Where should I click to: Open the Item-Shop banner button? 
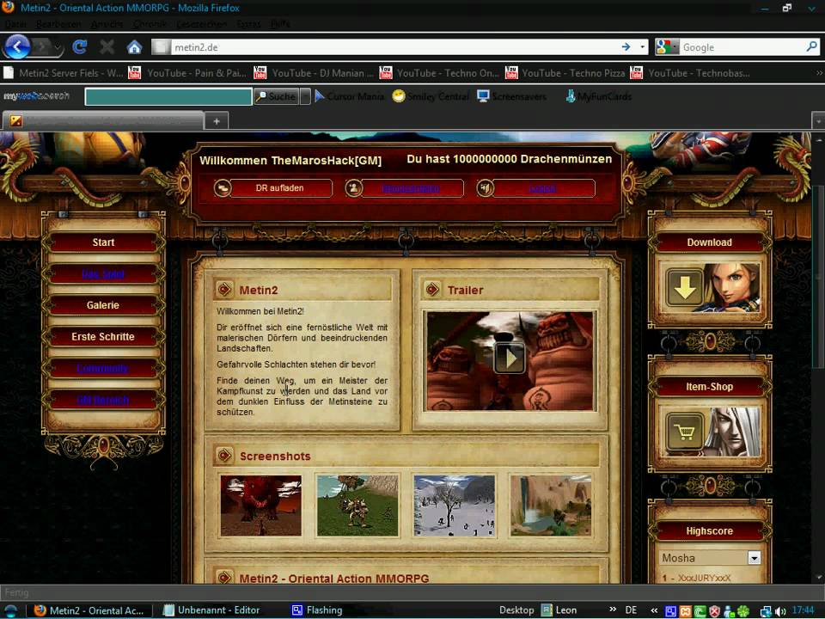(x=709, y=387)
